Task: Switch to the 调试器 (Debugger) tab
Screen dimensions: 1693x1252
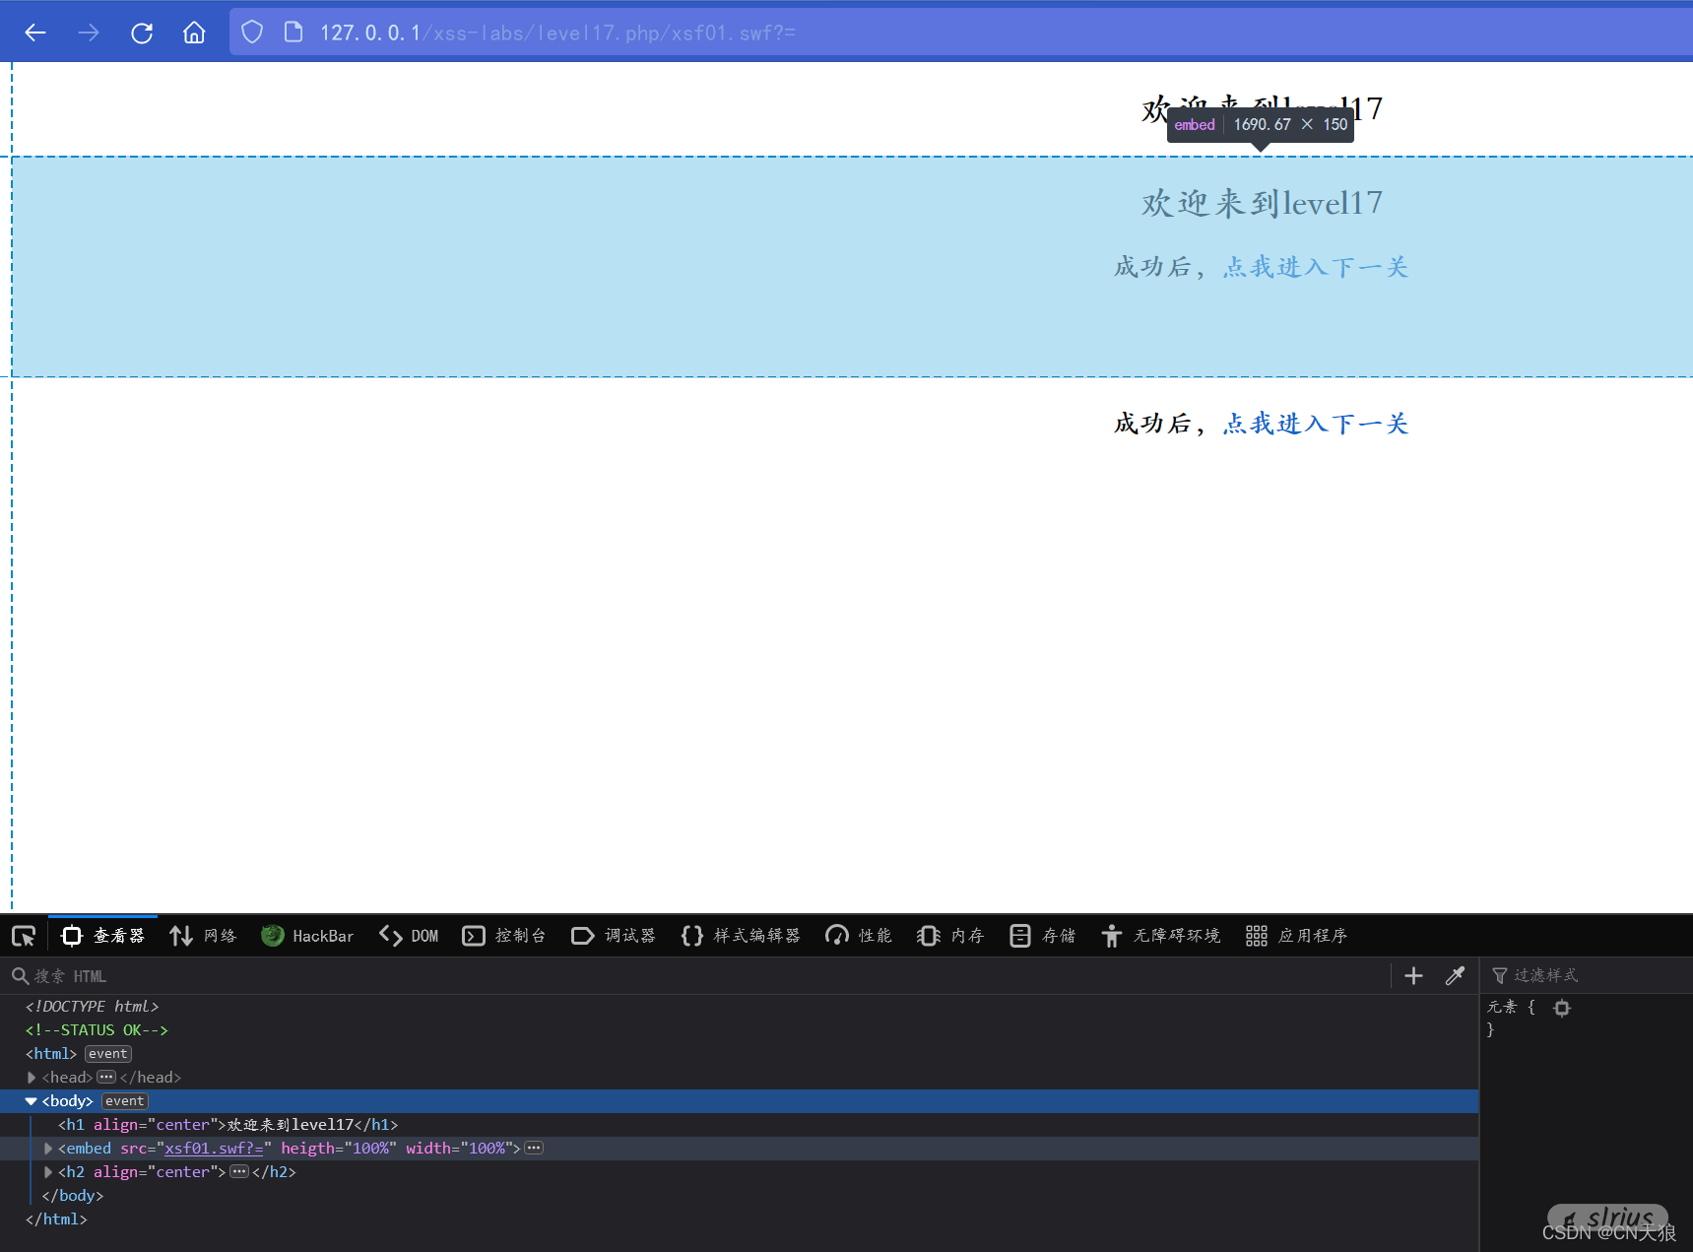Action: 613,936
